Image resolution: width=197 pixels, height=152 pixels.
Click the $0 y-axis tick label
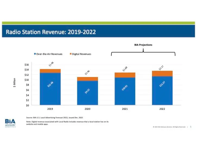pyautogui.click(x=27, y=105)
